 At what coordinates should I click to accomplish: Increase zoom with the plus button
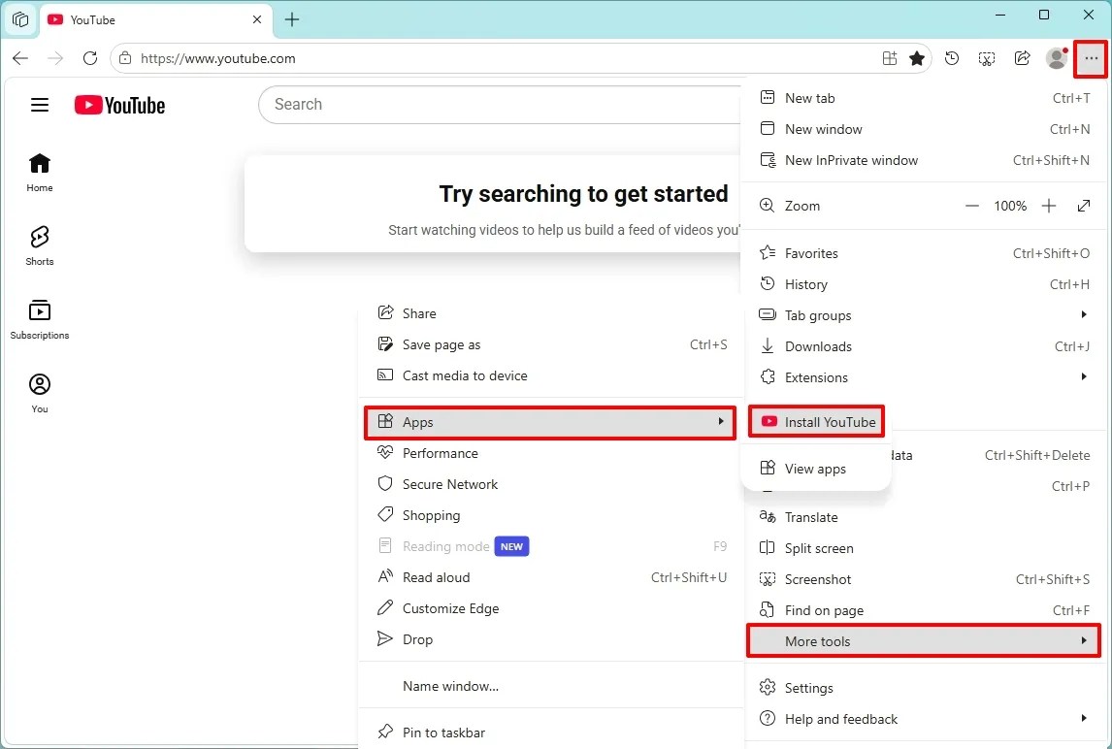point(1048,206)
